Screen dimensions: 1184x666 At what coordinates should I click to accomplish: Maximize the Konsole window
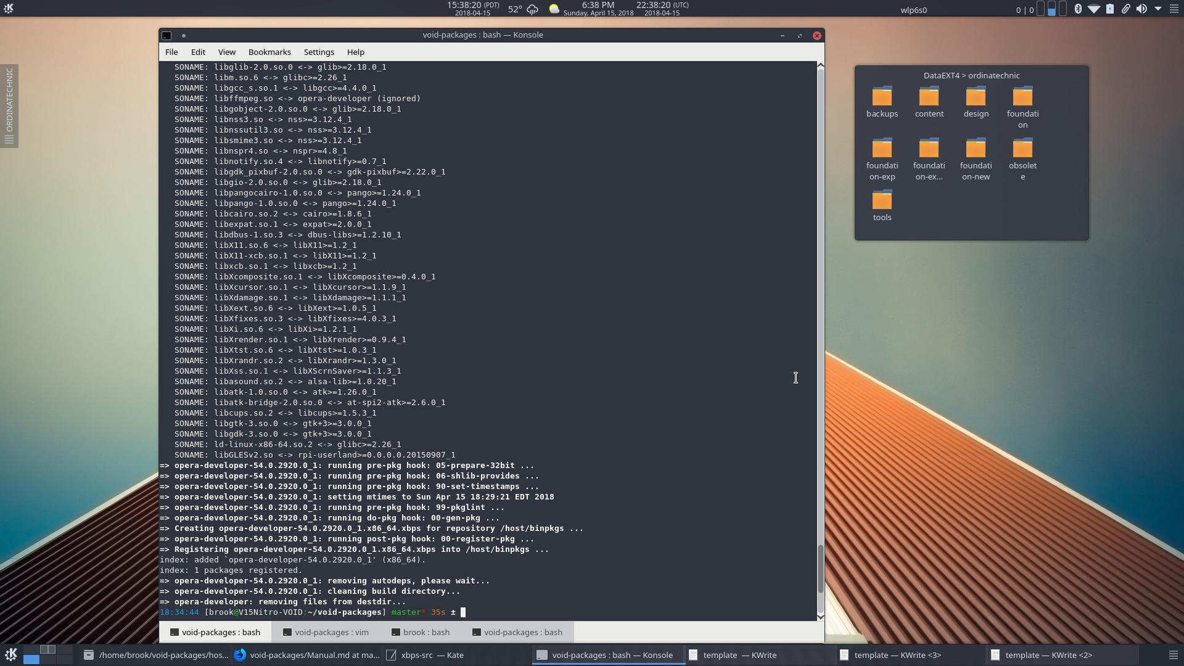[x=800, y=35]
